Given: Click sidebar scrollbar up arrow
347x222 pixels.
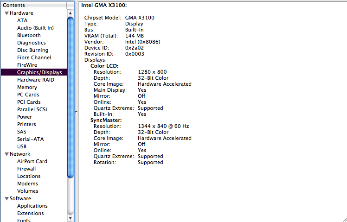Looking at the screenshot, I should [x=71, y=13].
